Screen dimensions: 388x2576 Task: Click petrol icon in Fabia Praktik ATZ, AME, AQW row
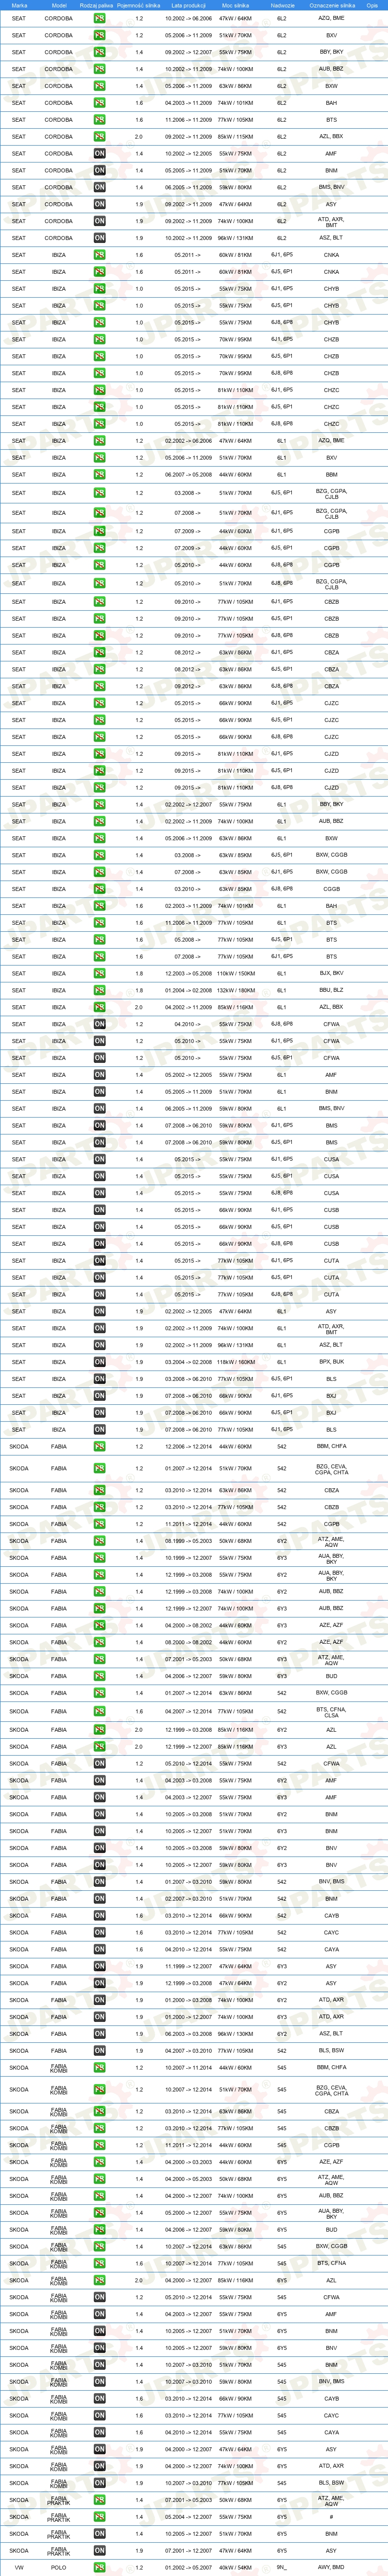[x=100, y=2501]
